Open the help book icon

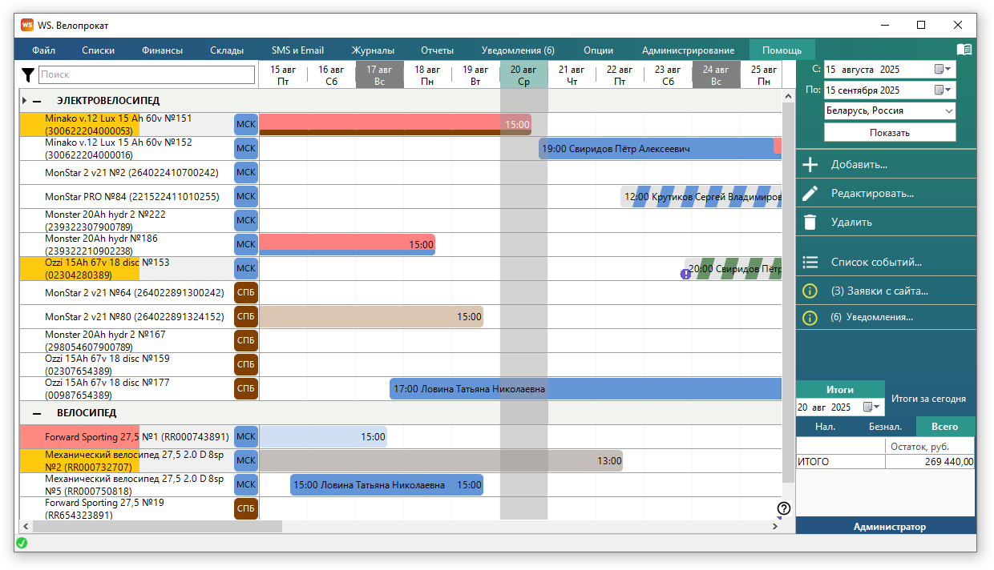pos(964,50)
